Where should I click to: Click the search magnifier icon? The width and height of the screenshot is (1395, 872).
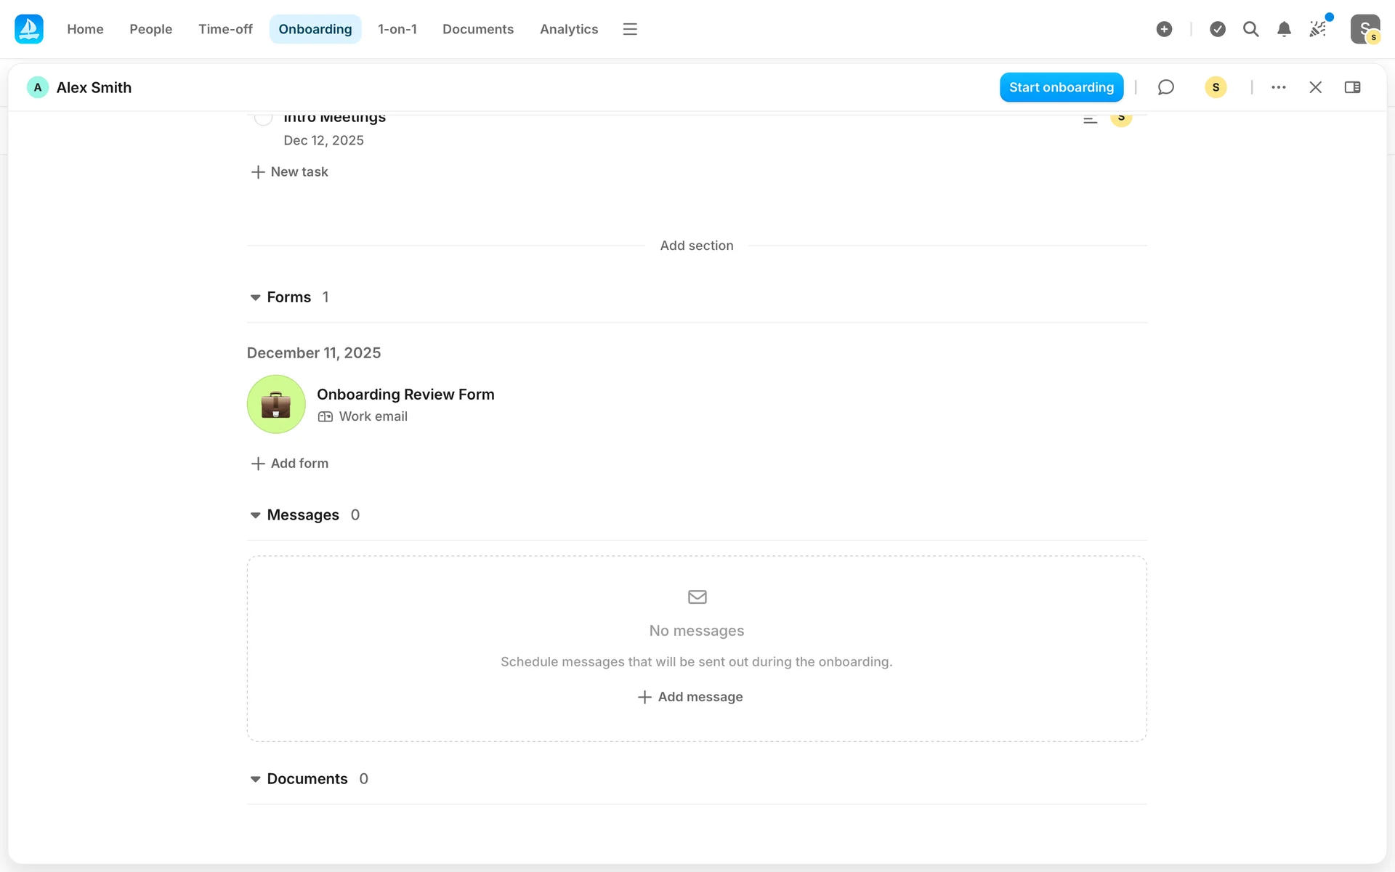point(1250,29)
